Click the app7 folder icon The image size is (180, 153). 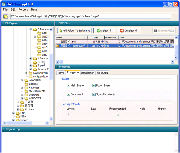click(39, 55)
